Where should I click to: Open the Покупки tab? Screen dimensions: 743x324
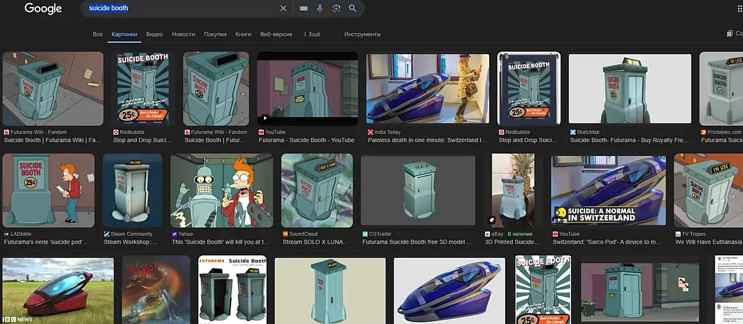[x=215, y=34]
